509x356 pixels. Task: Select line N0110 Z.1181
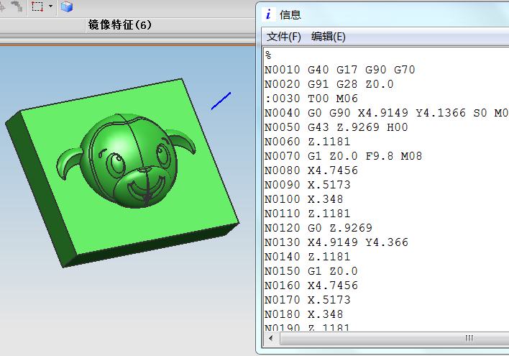(x=308, y=214)
